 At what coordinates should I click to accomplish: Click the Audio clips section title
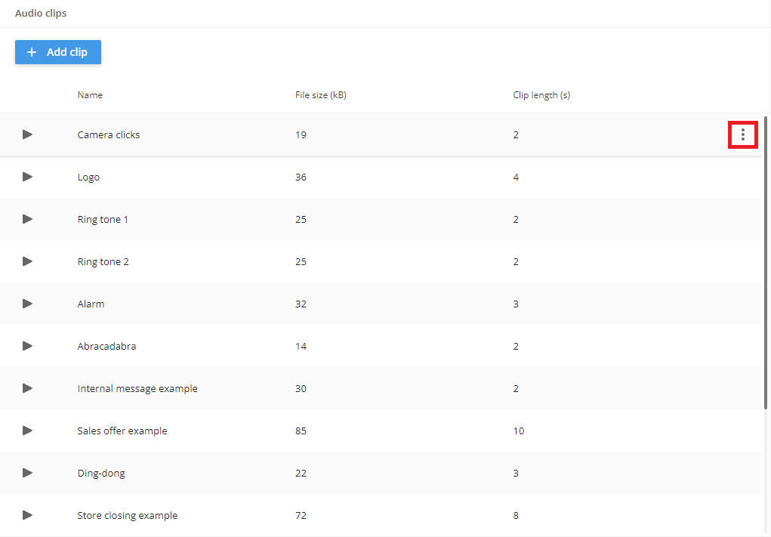(x=41, y=13)
